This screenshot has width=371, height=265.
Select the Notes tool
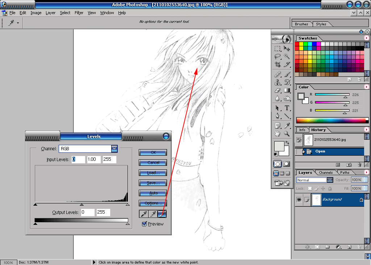(278, 126)
